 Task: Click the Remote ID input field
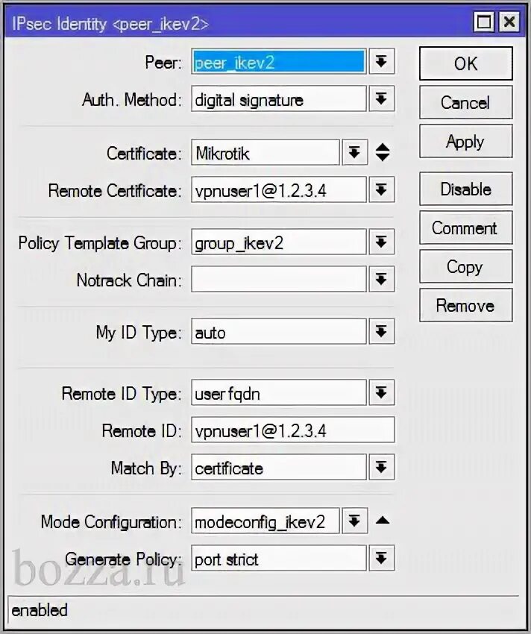pyautogui.click(x=293, y=430)
